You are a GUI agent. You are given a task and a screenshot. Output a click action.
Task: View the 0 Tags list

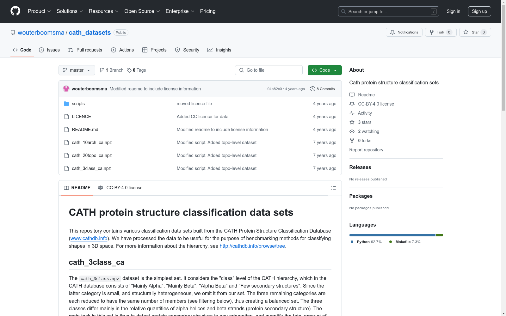click(x=136, y=70)
